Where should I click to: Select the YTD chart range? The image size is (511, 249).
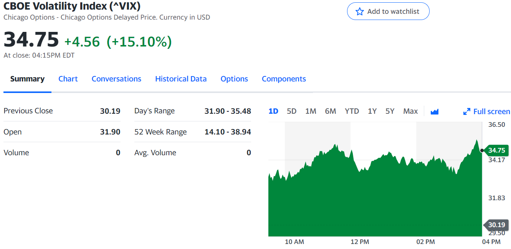[352, 111]
